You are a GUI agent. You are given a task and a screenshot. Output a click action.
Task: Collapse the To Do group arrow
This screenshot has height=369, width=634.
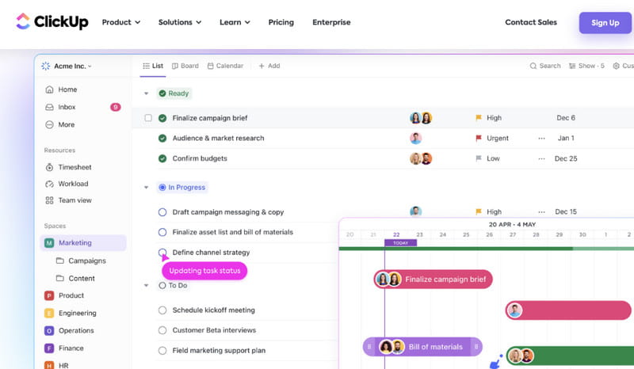(147, 285)
